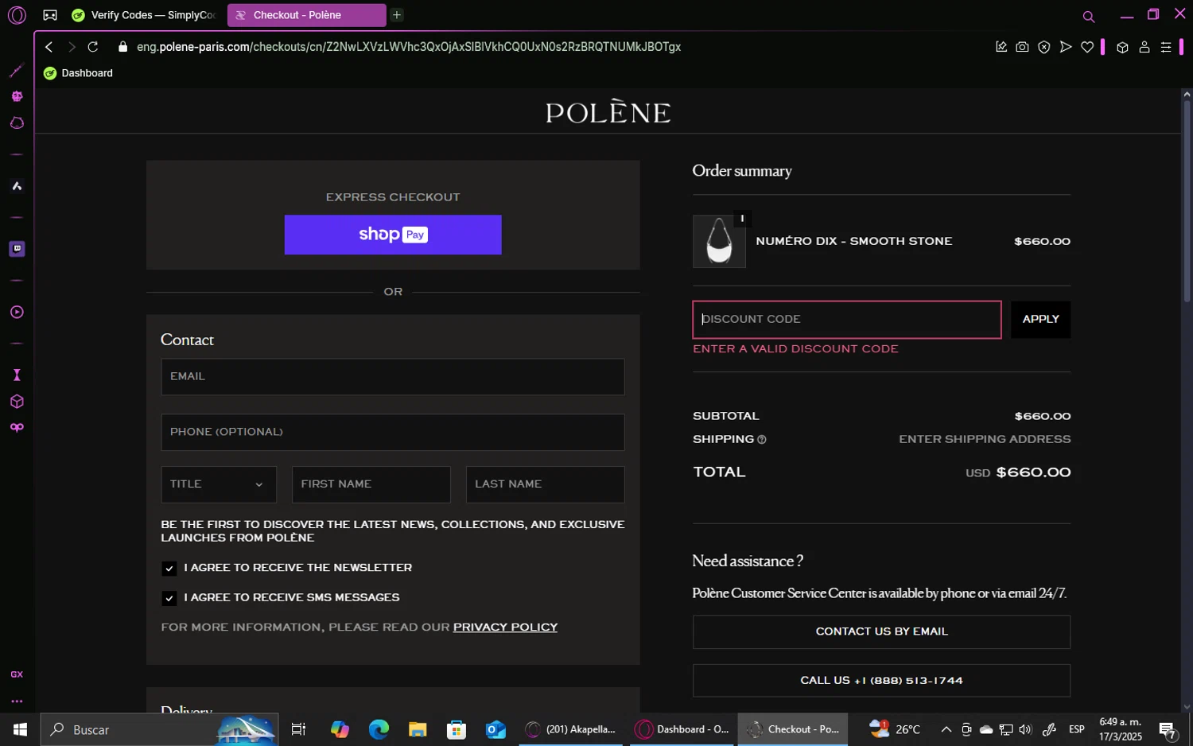Focus the Last Name field

click(545, 484)
